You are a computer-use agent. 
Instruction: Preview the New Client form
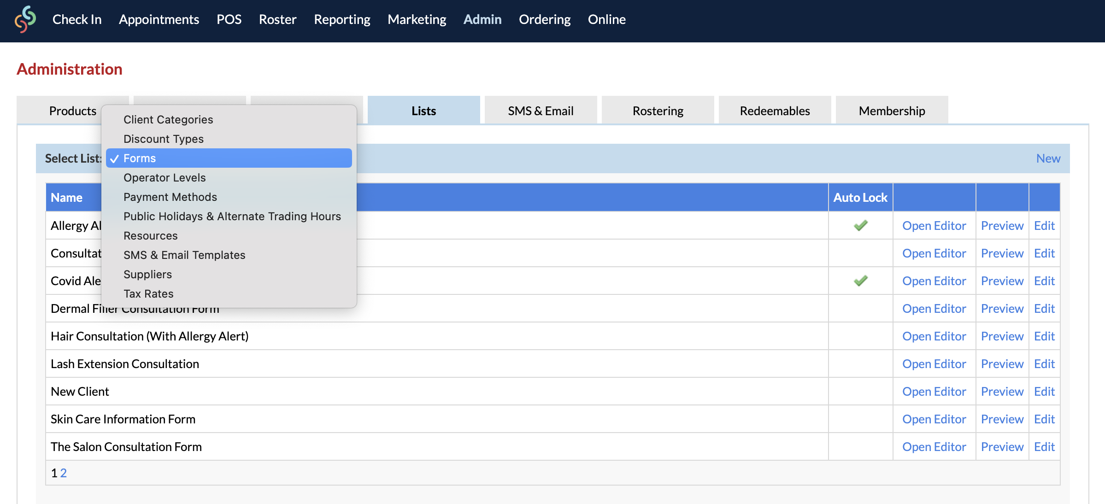point(1002,391)
